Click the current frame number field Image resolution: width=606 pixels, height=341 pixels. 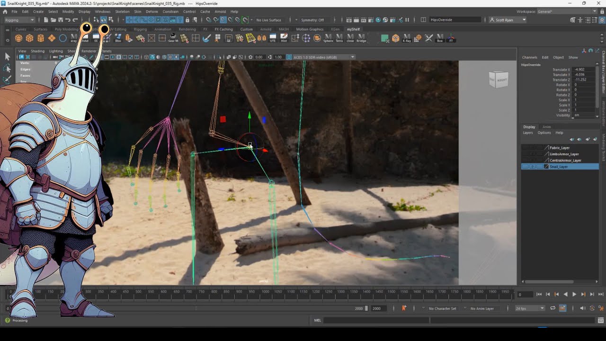[x=524, y=295]
